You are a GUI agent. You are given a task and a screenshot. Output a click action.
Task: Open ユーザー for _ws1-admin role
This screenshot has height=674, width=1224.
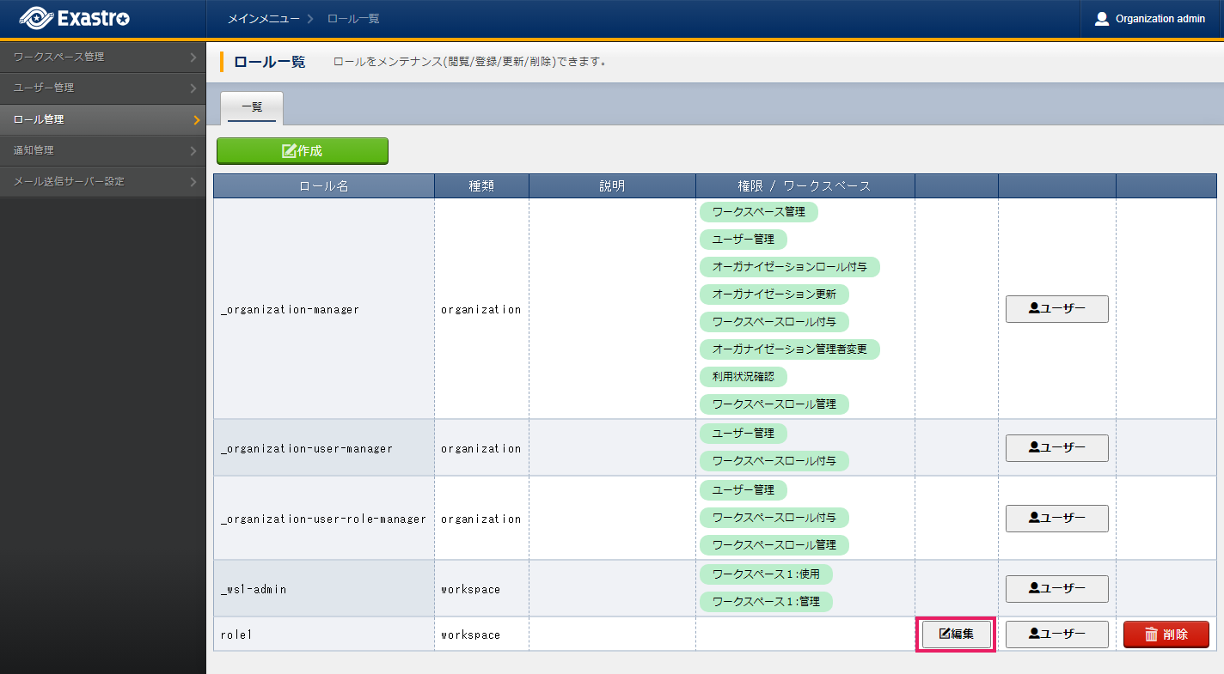point(1056,589)
